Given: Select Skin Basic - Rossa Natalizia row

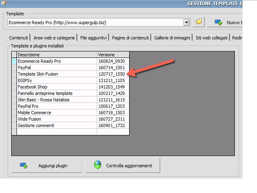Looking at the screenshot, I should 71,100.
